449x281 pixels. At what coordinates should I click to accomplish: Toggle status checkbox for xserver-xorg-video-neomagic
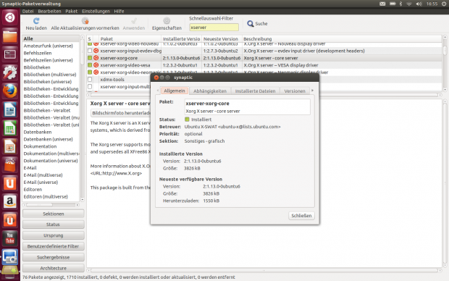[x=90, y=72]
